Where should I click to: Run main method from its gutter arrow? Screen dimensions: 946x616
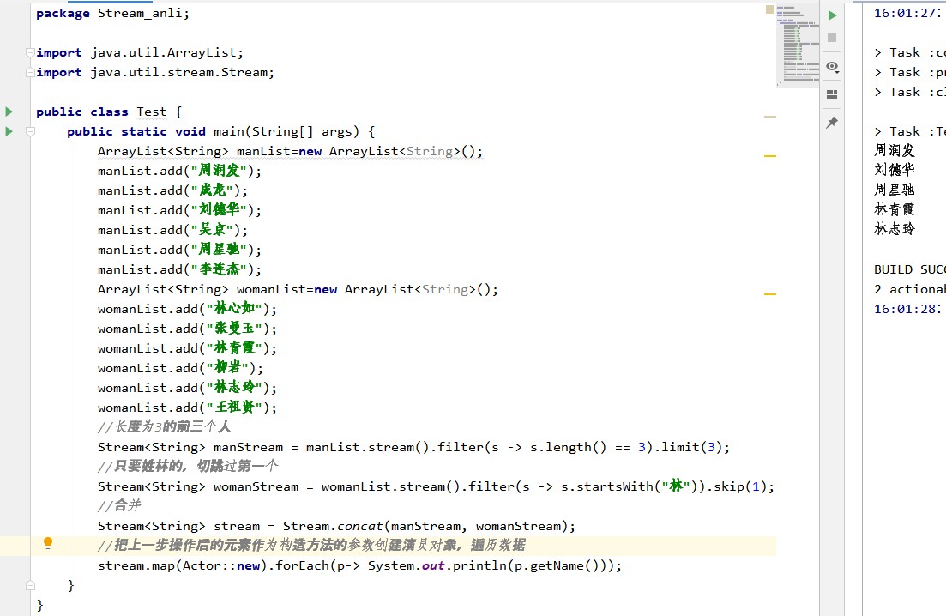pos(9,131)
